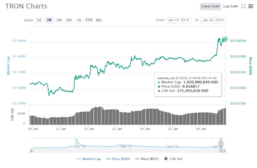Set zoom to 1d
Screen dimensions: 257x168
tap(39, 20)
